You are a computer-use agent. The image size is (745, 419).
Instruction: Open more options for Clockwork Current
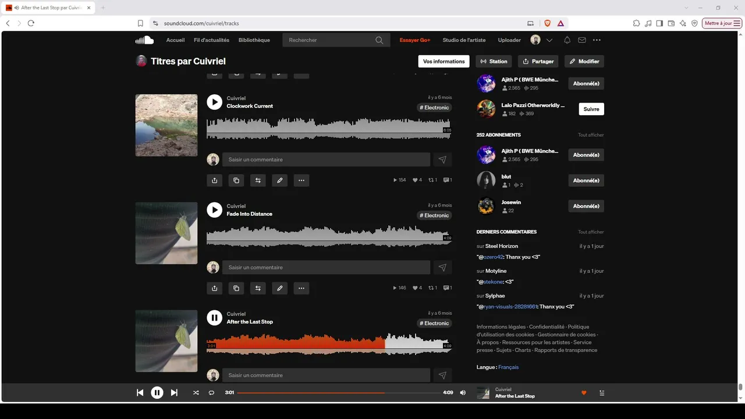(x=301, y=180)
